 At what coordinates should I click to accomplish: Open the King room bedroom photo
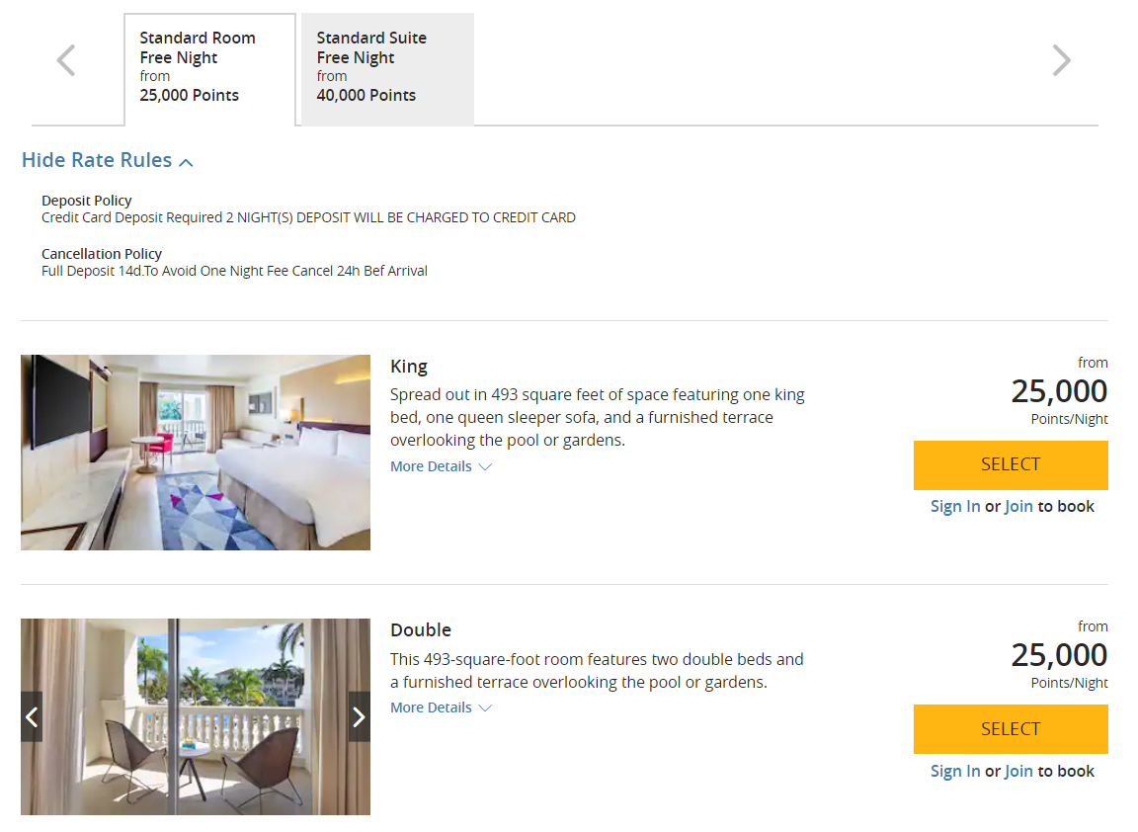[196, 452]
